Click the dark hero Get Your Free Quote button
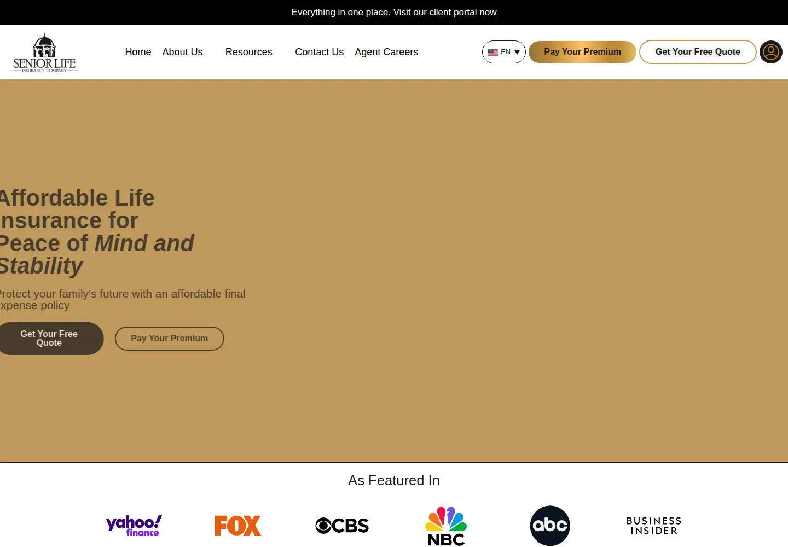Screen dimensions: 788x547 [49, 339]
